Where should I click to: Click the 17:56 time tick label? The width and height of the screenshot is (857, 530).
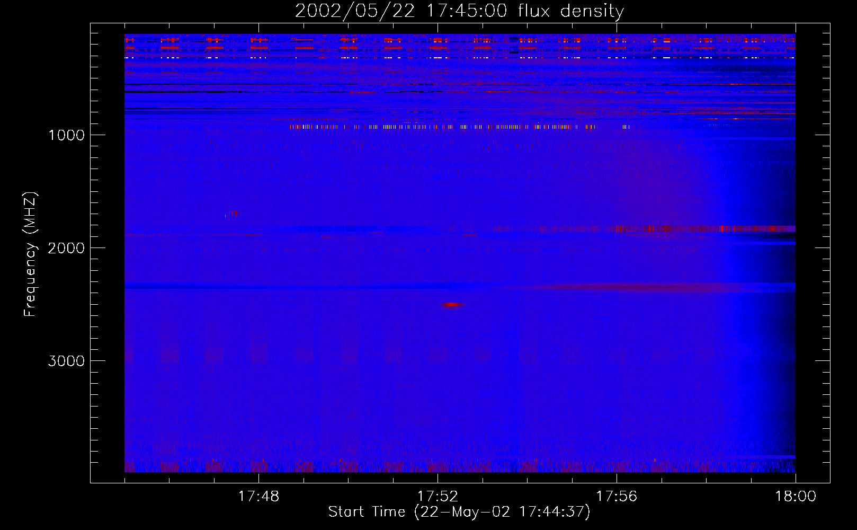[x=617, y=497]
